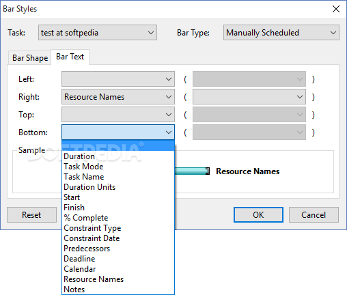Viewport: 347px width, 295px height.
Task: Select Constraint Type option
Action: click(x=118, y=228)
